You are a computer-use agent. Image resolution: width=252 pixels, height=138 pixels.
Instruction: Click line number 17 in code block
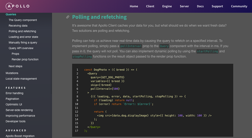77,131
